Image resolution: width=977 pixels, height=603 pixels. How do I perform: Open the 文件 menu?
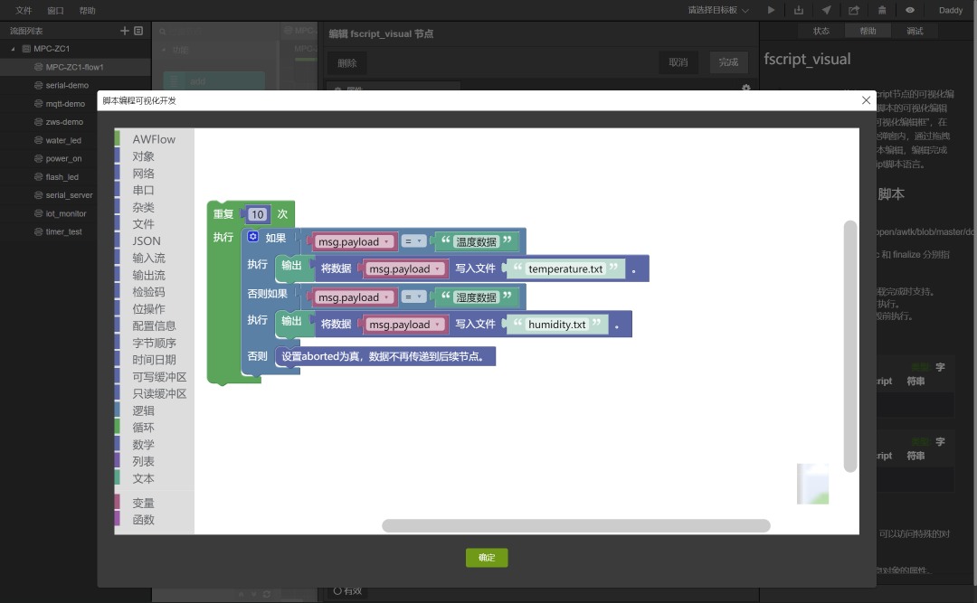[x=24, y=10]
